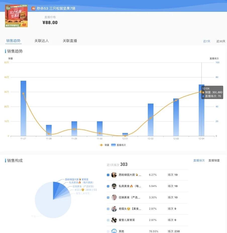Select the 近7天 time range
227x233 pixels.
(207, 41)
